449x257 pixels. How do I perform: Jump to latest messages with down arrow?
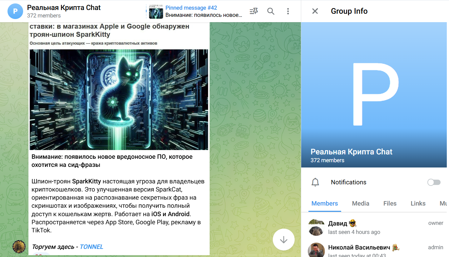(284, 240)
